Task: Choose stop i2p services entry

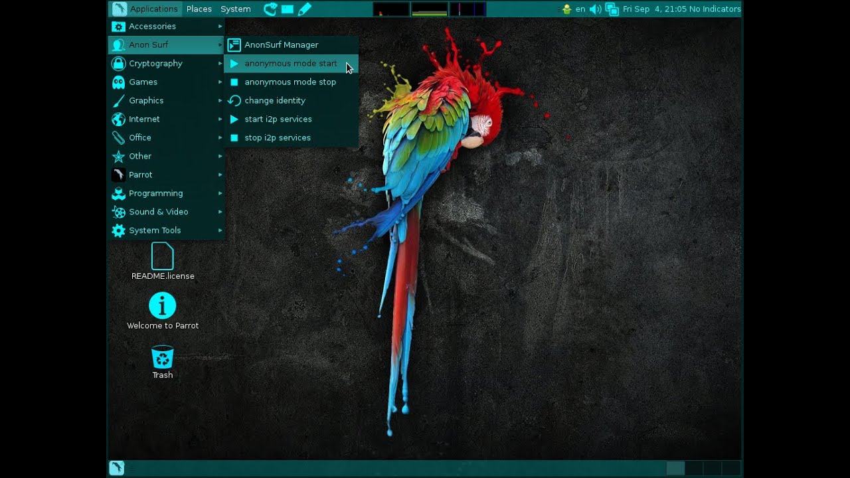Action: click(x=292, y=138)
